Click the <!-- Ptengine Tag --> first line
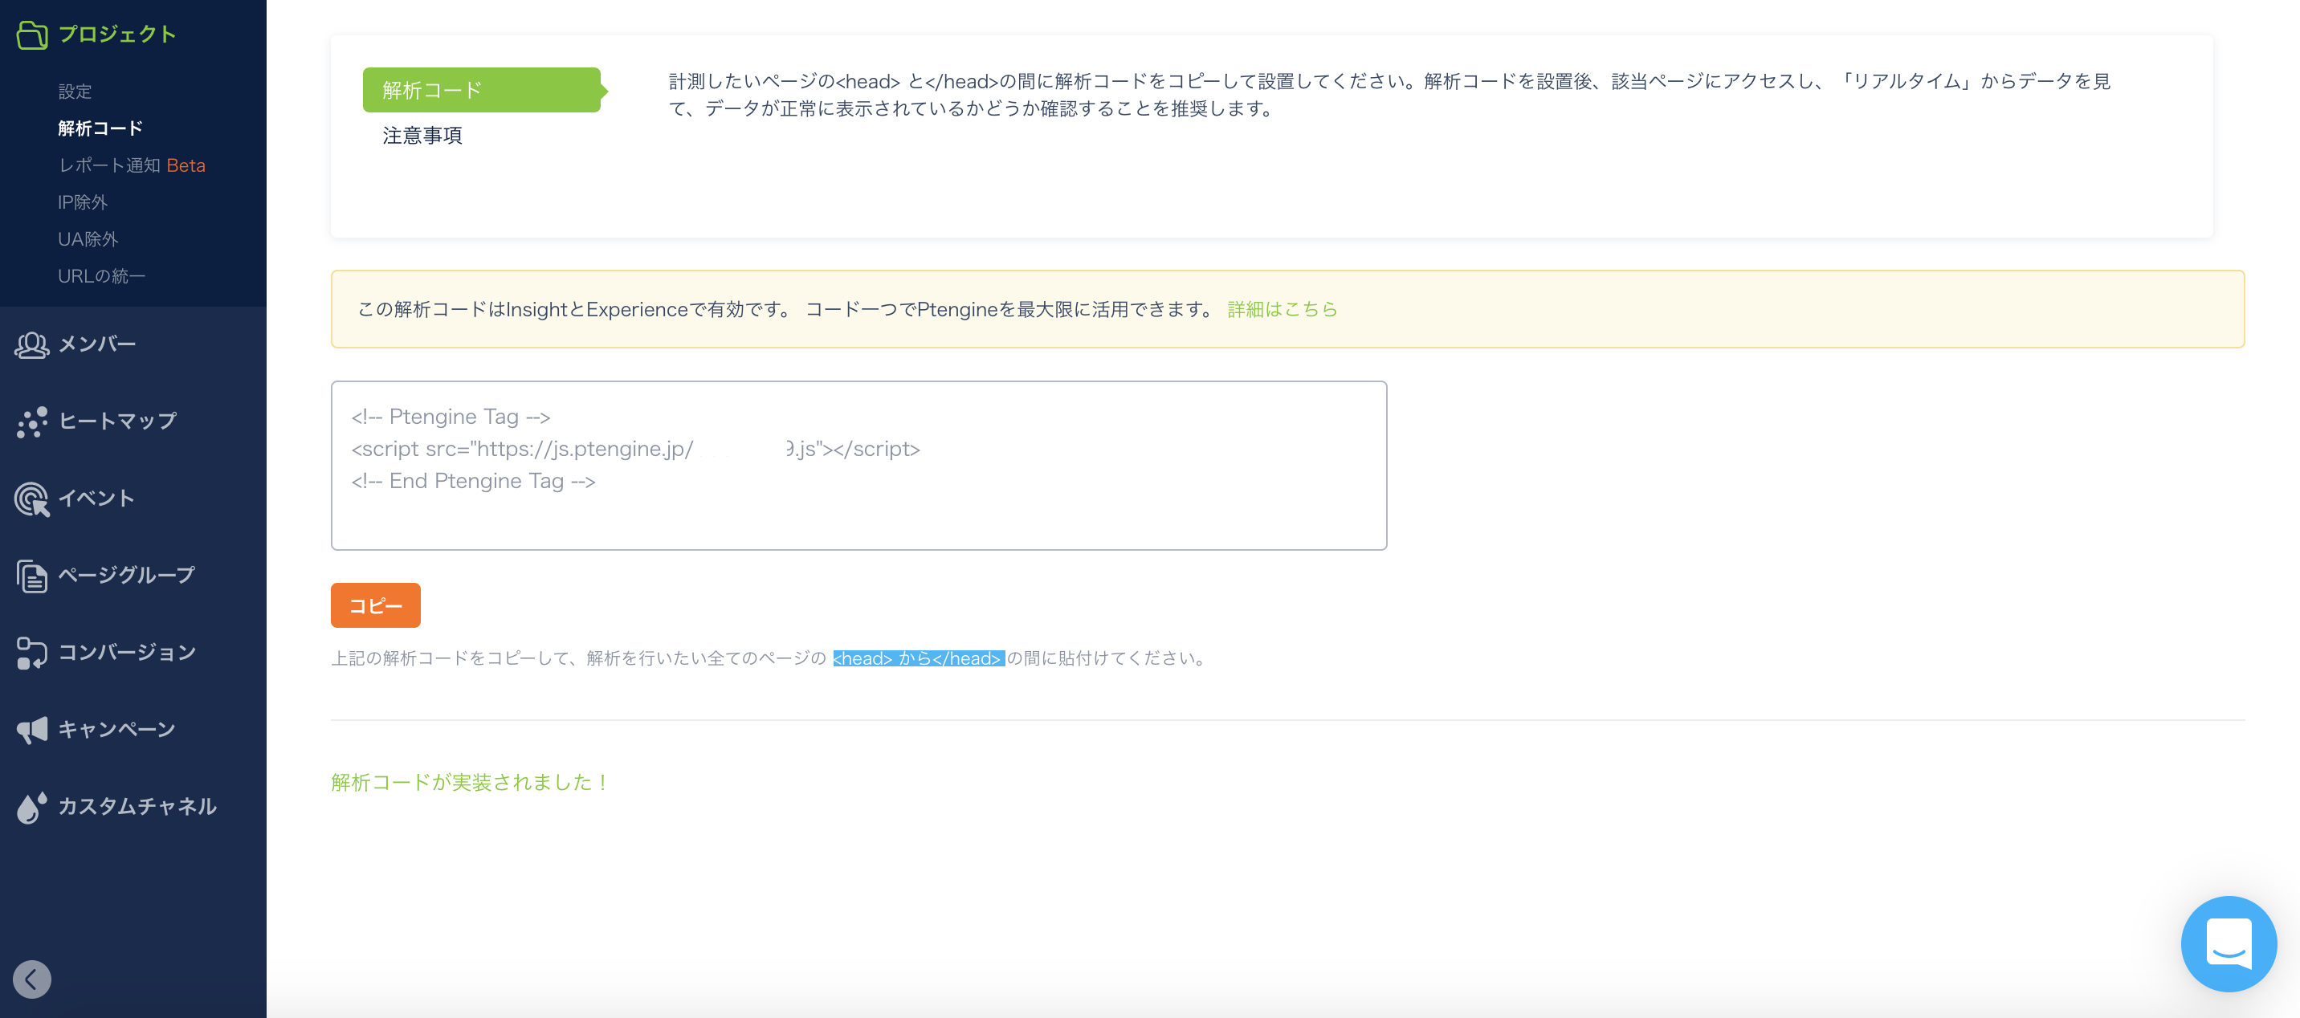Viewport: 2300px width, 1018px height. 450,417
